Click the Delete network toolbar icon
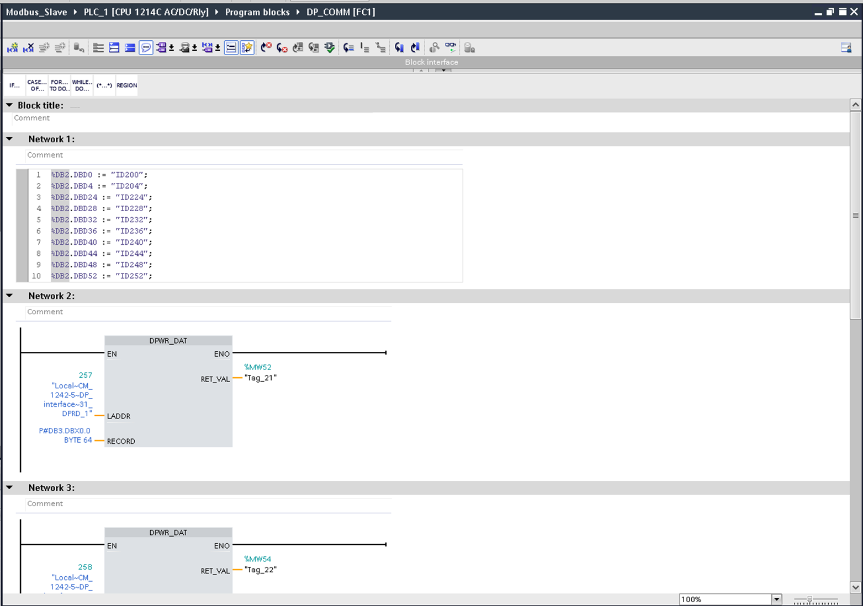The height and width of the screenshot is (606, 863). pos(28,48)
